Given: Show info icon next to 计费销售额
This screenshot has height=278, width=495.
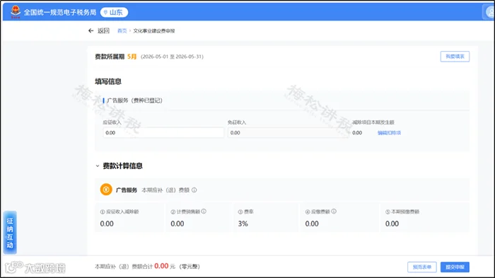Looking at the screenshot, I should point(204,212).
